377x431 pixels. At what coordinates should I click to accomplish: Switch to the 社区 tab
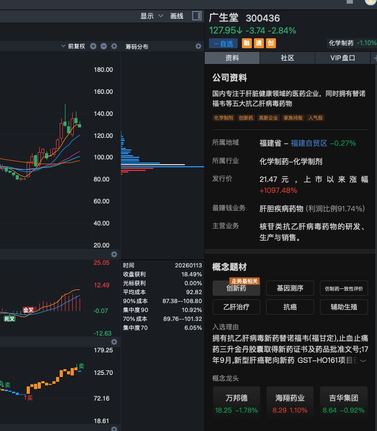tap(287, 58)
